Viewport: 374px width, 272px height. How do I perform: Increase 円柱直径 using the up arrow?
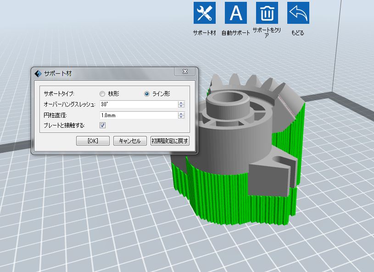(x=181, y=113)
